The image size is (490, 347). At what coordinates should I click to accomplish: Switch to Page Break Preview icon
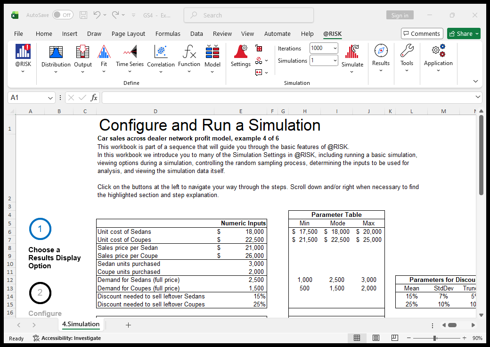click(395, 338)
